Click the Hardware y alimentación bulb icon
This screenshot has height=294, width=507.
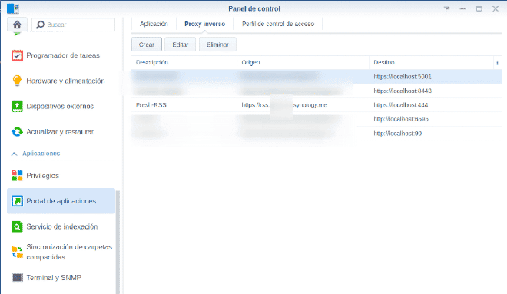tap(17, 81)
